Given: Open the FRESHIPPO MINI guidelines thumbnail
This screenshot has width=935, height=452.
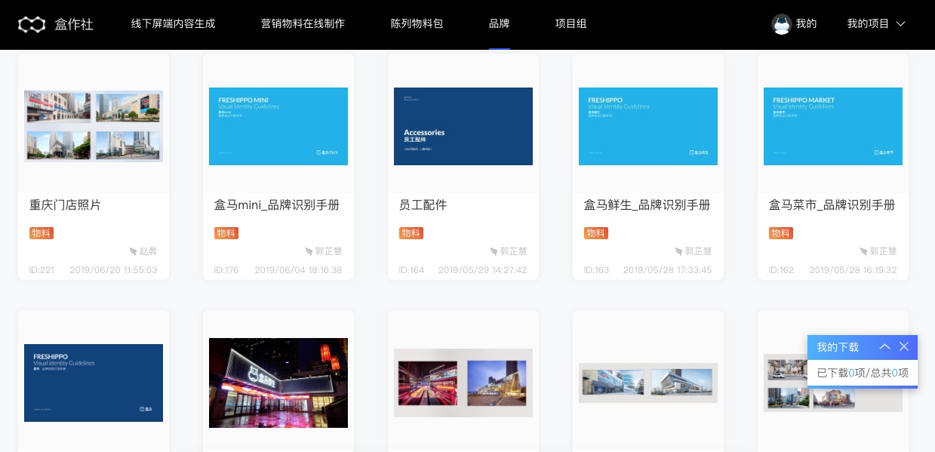Looking at the screenshot, I should 278,126.
